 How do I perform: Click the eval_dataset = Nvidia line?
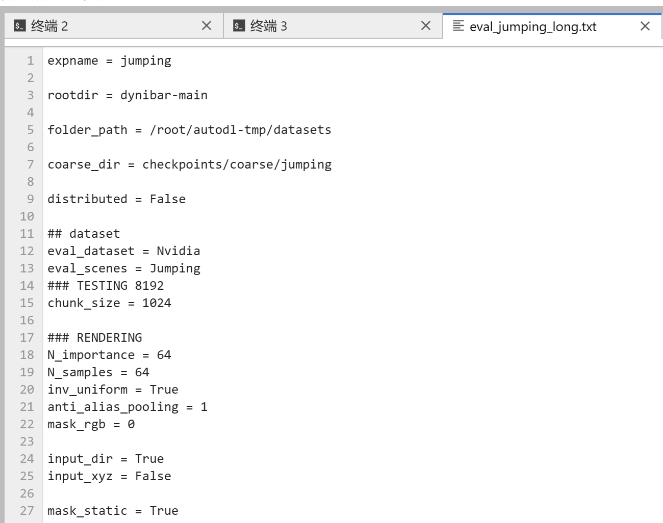pyautogui.click(x=123, y=251)
